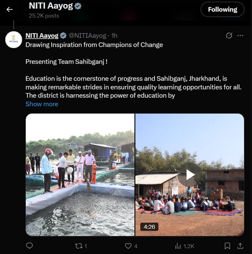Open NITI Aayog profile picture
252x254 pixels.
tap(14, 40)
